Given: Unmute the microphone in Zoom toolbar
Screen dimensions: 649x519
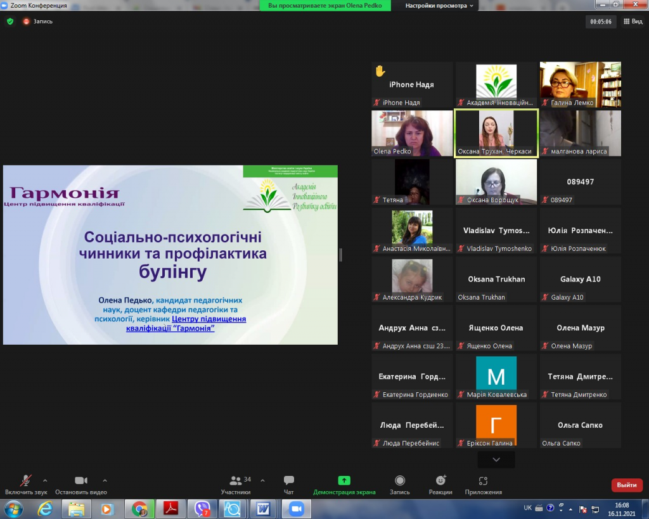Looking at the screenshot, I should 26,481.
